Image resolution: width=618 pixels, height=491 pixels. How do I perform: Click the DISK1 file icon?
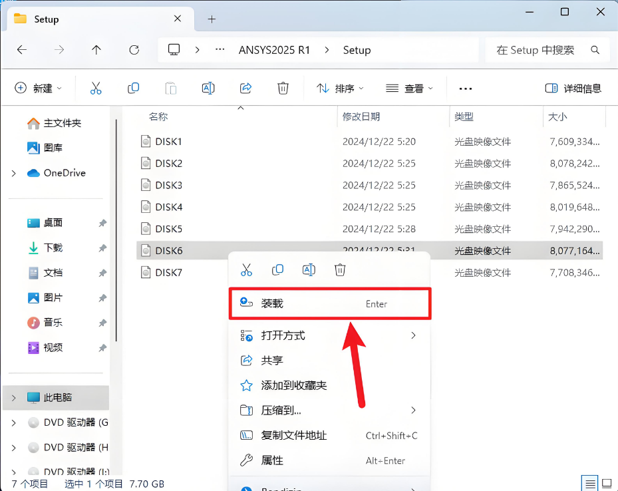coord(146,141)
